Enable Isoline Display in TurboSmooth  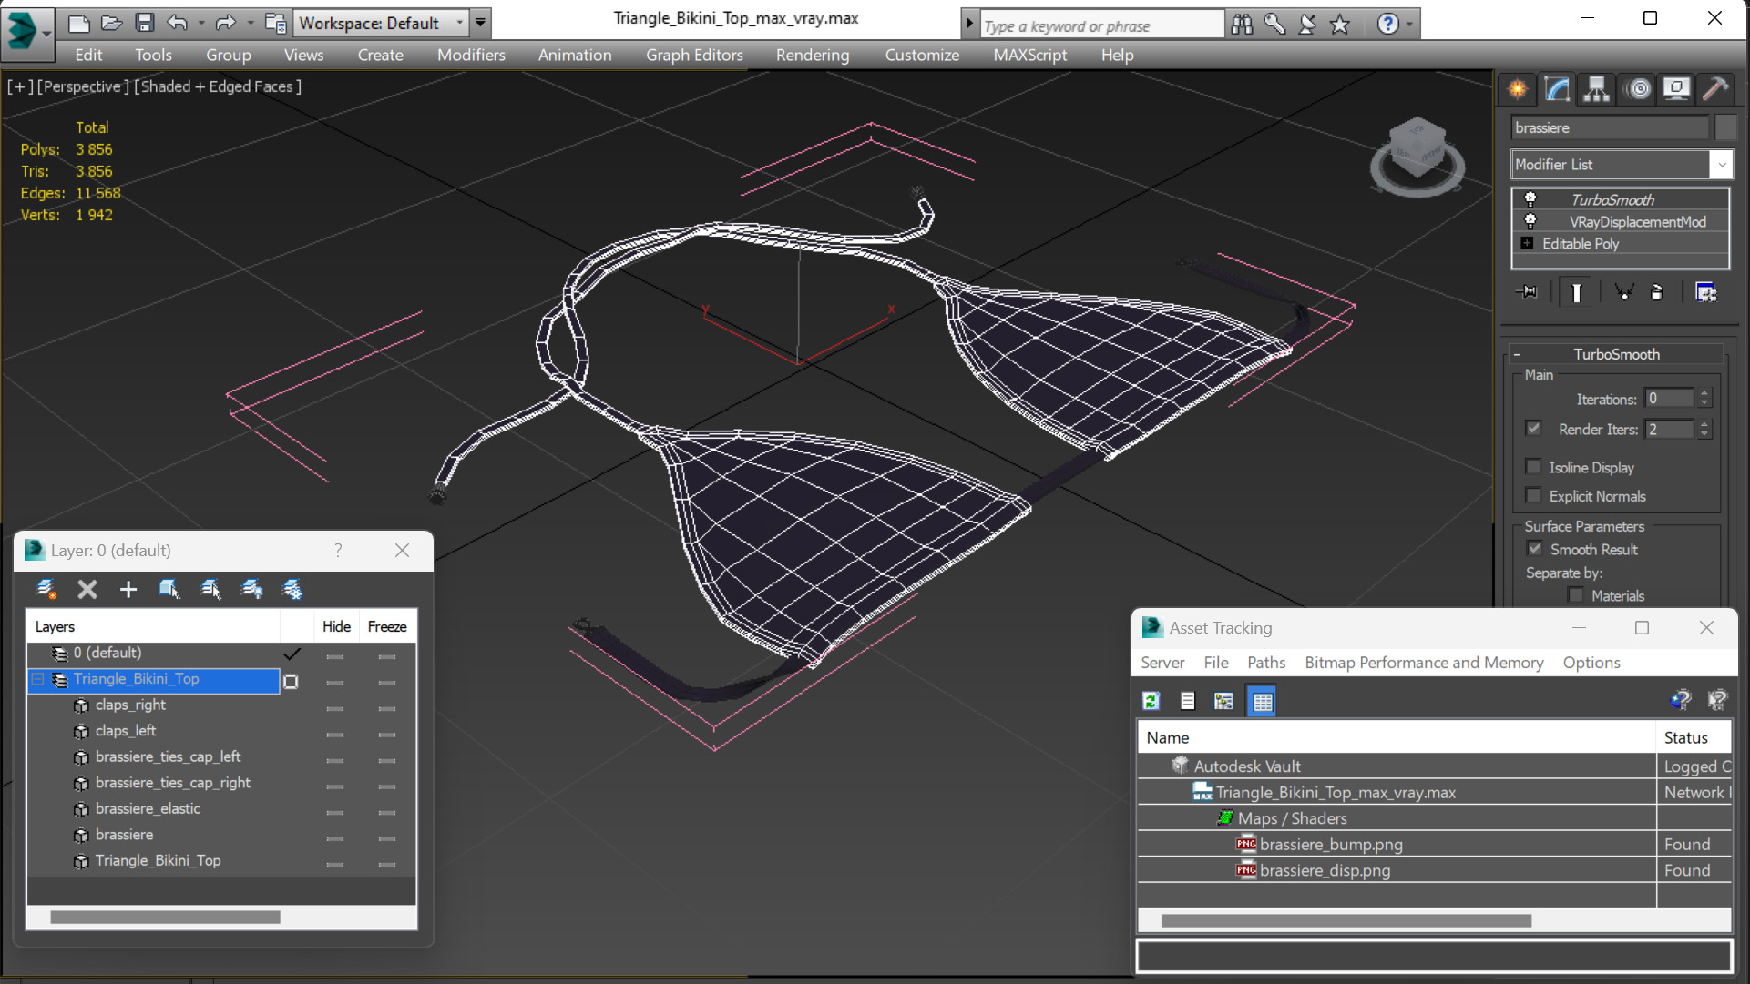pos(1534,466)
